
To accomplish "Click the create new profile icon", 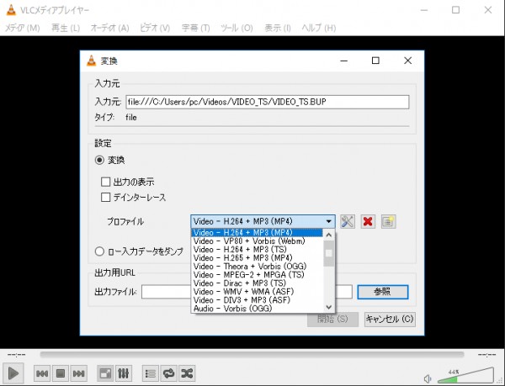I will click(388, 221).
